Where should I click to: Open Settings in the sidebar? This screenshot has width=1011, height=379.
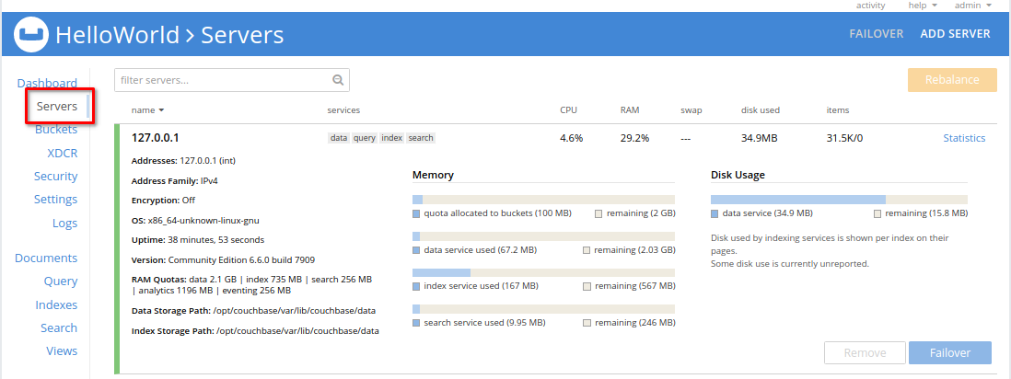pos(55,200)
